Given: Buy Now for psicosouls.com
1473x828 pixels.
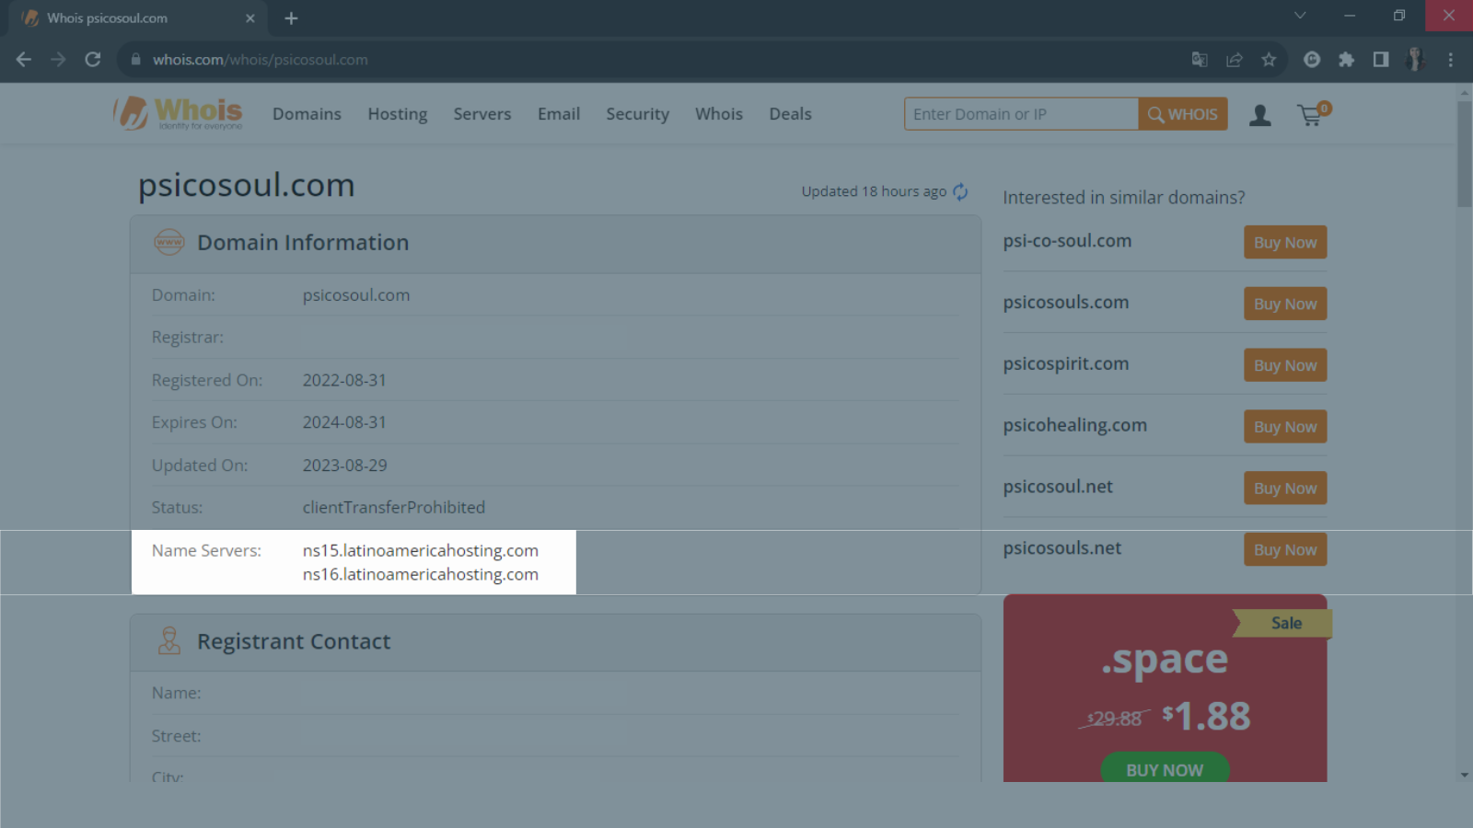Looking at the screenshot, I should click(x=1285, y=304).
